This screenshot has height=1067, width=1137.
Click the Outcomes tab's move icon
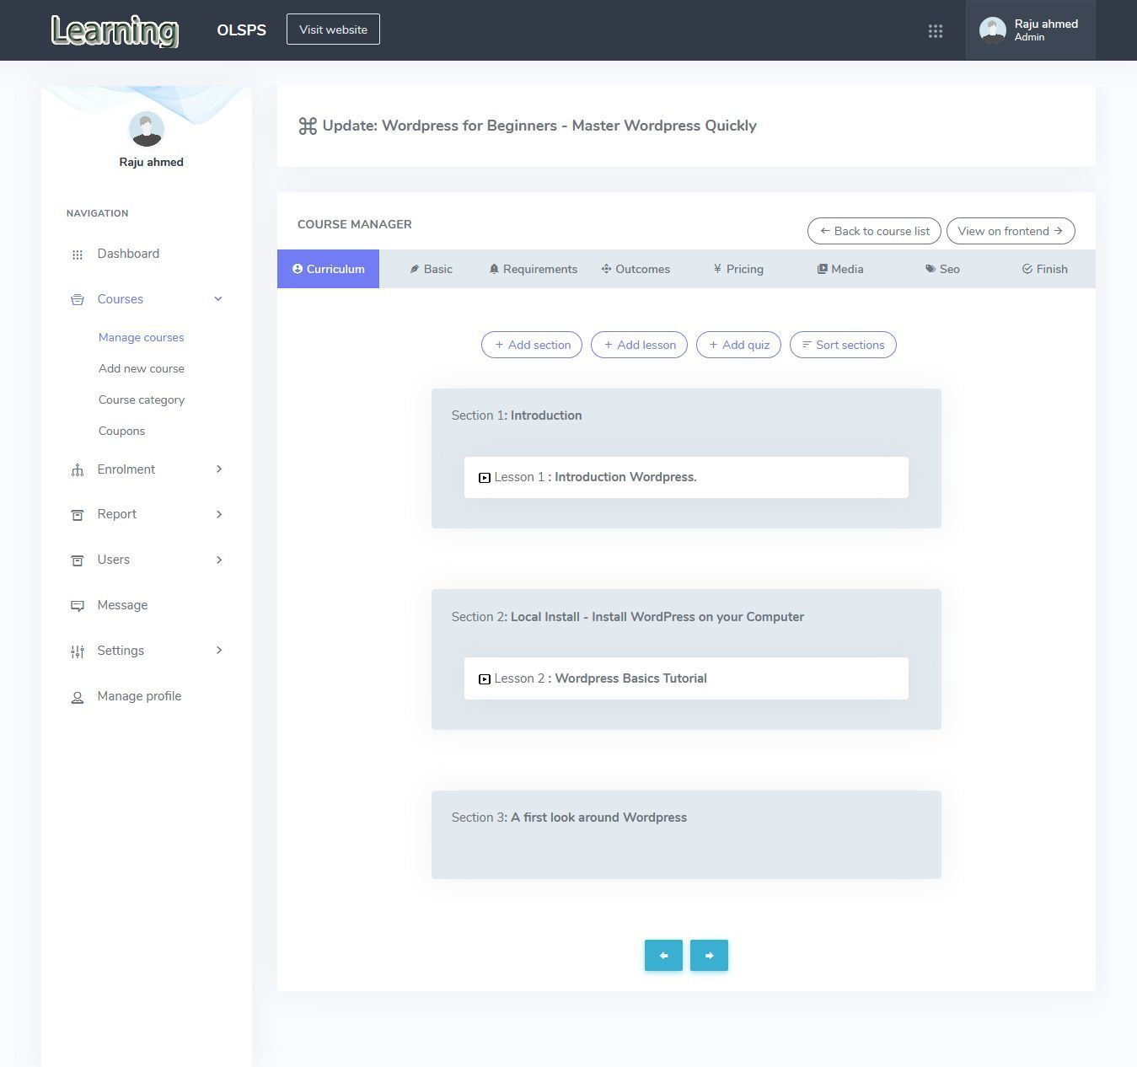click(606, 269)
